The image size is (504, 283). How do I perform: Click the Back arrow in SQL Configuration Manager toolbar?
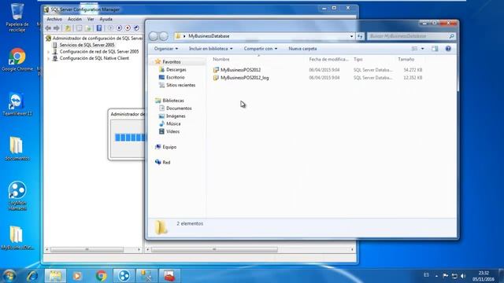48,28
